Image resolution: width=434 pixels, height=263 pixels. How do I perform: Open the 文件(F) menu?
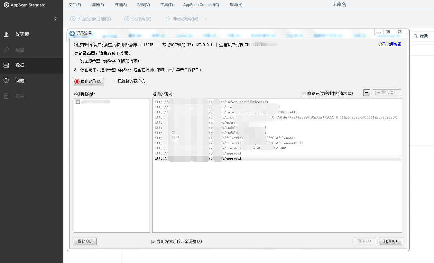(75, 5)
